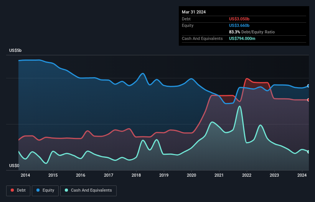Click the Debt endpoint marker at 2024
Screen dimensions: 315x202
tap(308, 100)
